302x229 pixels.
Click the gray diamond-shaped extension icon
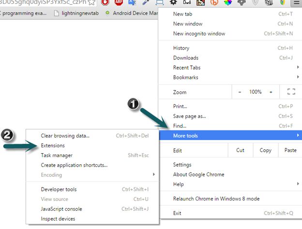pyautogui.click(x=242, y=2)
